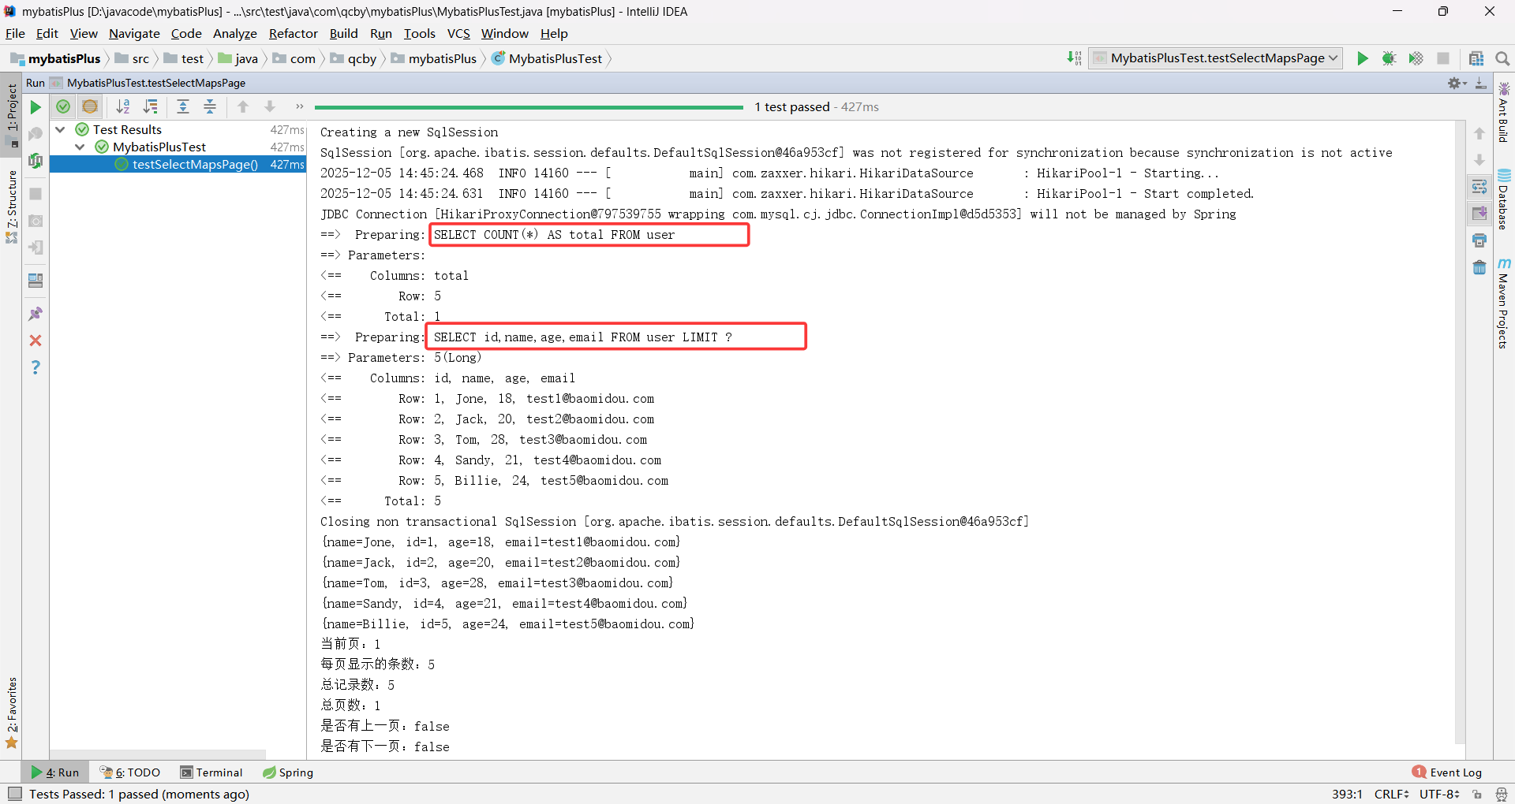Click mybatisPlus root breadcrumb

[x=56, y=58]
